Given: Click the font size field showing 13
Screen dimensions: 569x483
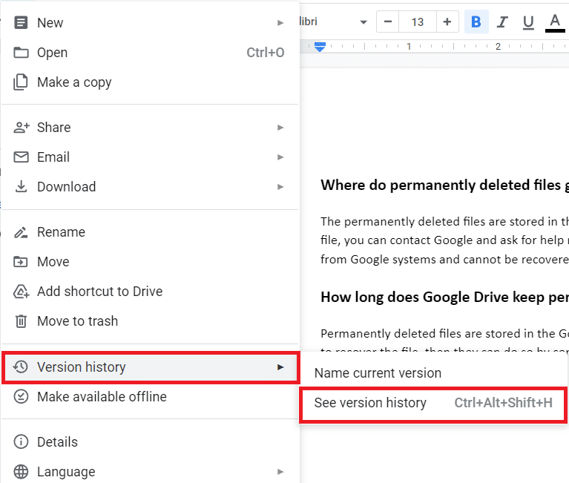Looking at the screenshot, I should click(418, 22).
